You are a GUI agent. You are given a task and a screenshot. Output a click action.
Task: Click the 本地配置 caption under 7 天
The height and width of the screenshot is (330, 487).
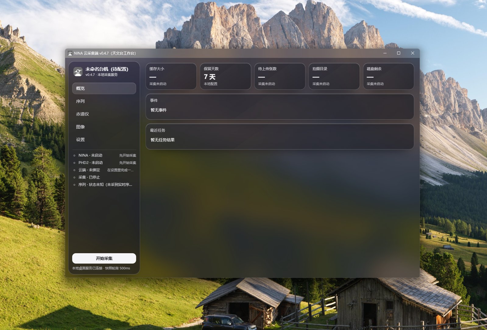pos(210,84)
